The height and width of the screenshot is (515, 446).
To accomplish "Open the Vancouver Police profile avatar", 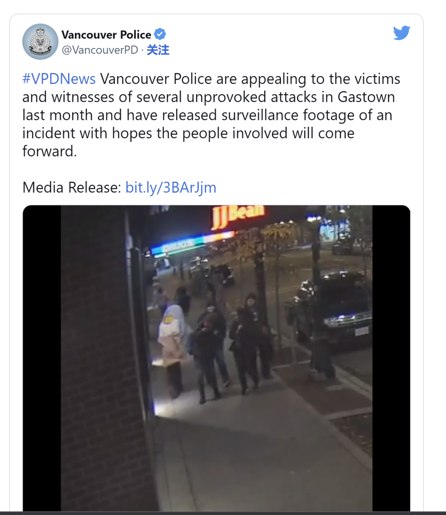I will 40,41.
